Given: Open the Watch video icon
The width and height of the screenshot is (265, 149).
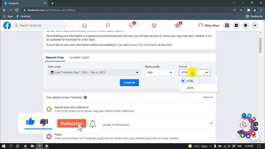Looking at the screenshot, I should (x=131, y=25).
